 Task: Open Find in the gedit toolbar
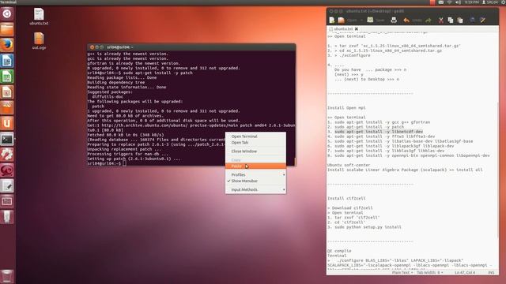pos(473,21)
